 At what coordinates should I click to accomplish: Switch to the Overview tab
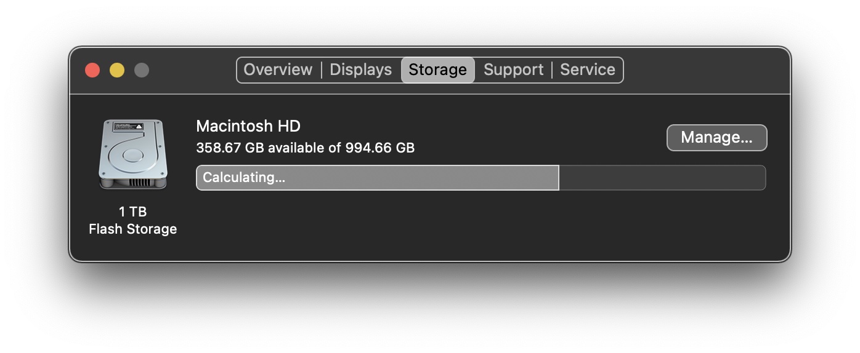(278, 70)
